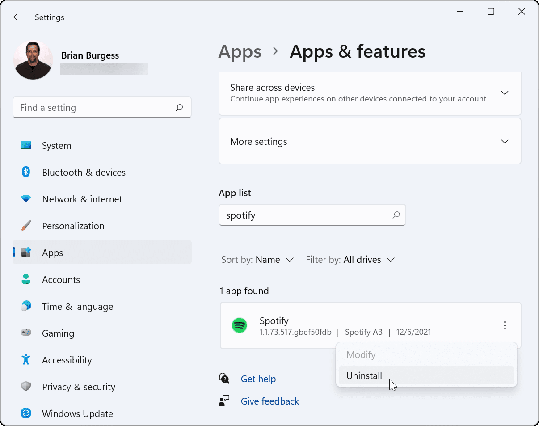Open the Give feedback link
Screen dimensions: 539x426
269,401
